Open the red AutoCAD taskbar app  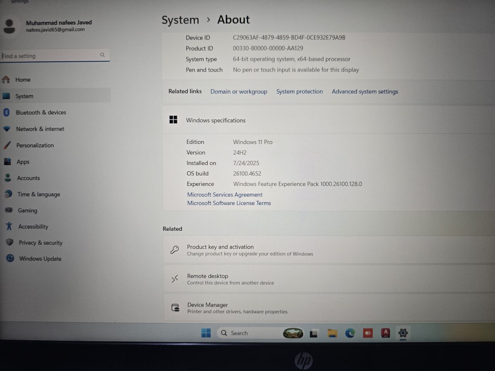(386, 333)
